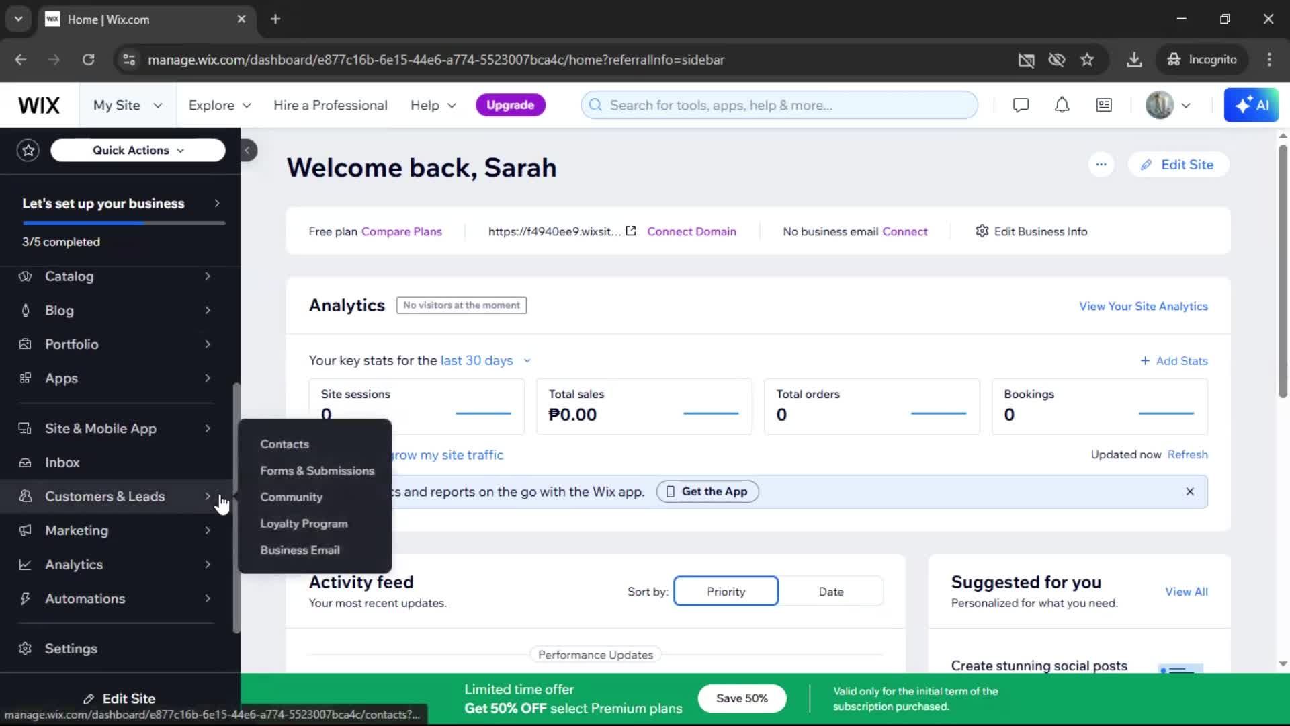This screenshot has width=1290, height=726.
Task: Expand the Catalog submenu arrow
Action: pos(208,276)
